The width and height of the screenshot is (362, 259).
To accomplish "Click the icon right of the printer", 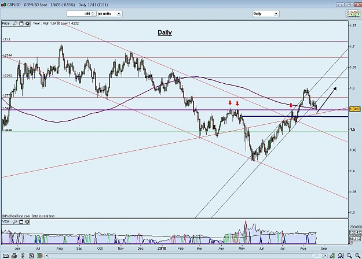I will click(x=23, y=256).
